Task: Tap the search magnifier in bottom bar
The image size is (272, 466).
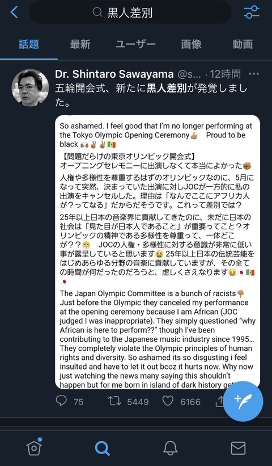Action: (x=103, y=448)
